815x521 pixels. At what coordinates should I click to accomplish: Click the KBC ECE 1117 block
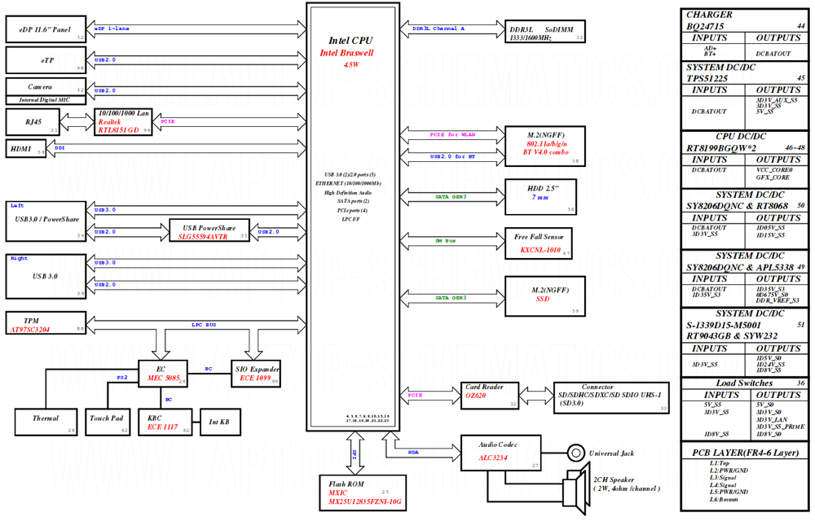point(165,422)
